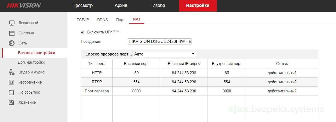Switch to the TCP/IP tab
This screenshot has width=336, height=122.
point(83,20)
